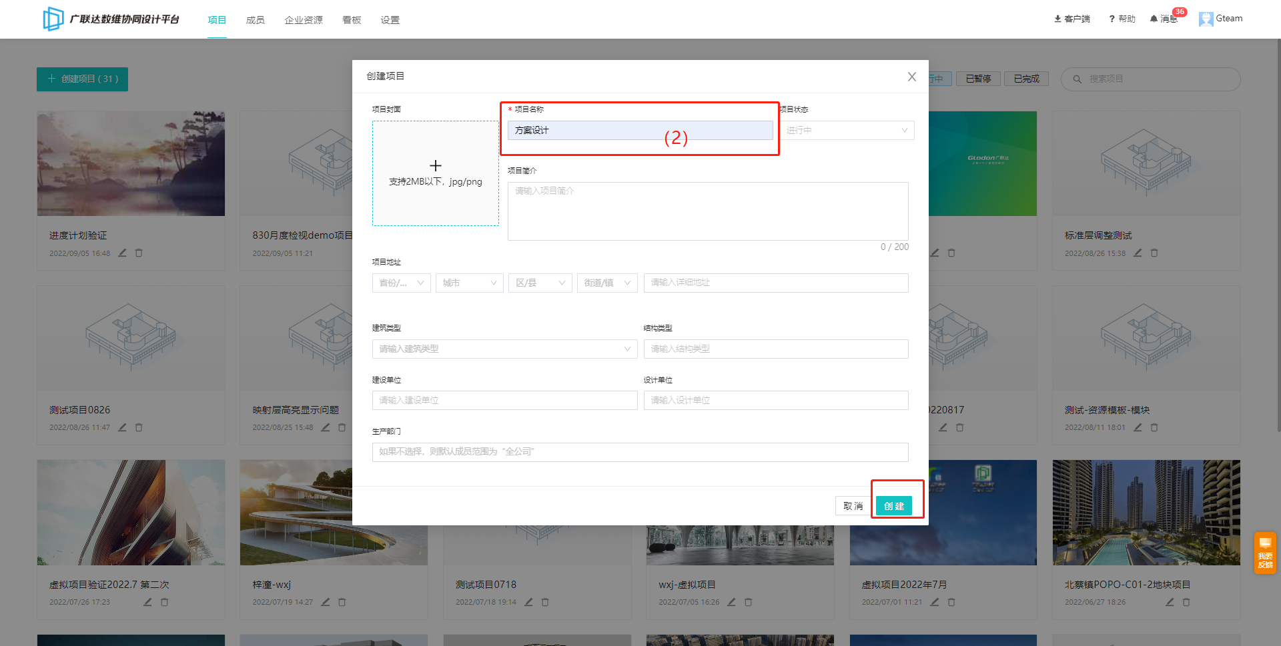This screenshot has width=1281, height=646.
Task: Click the 请输入详细地址 address field
Action: (x=776, y=283)
